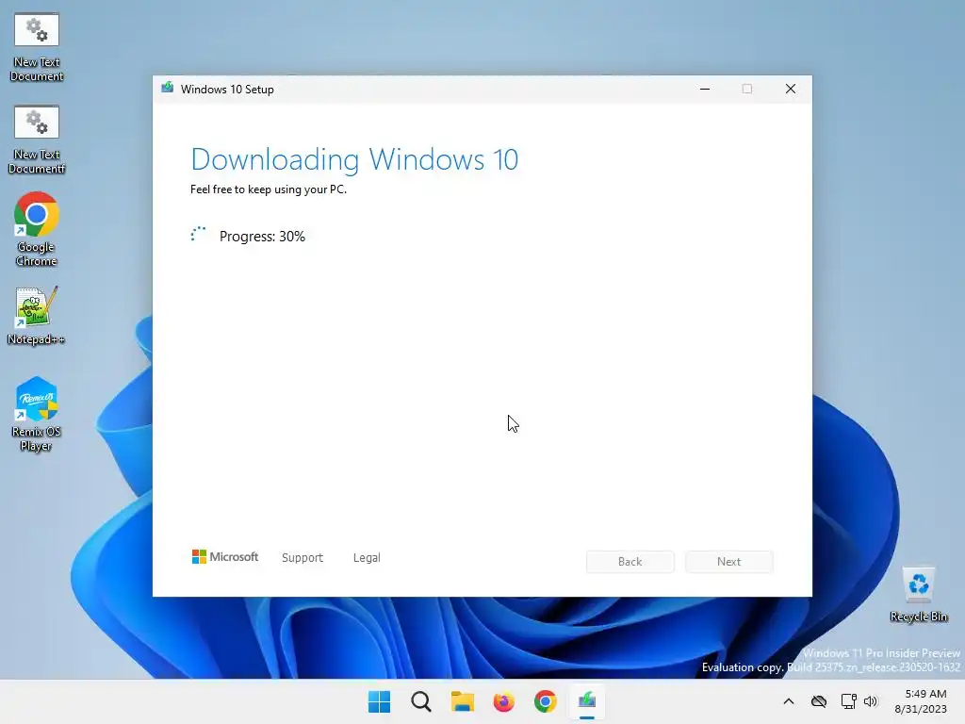Show hidden tray icons chevron
Viewport: 965px width, 724px height.
[x=789, y=701]
